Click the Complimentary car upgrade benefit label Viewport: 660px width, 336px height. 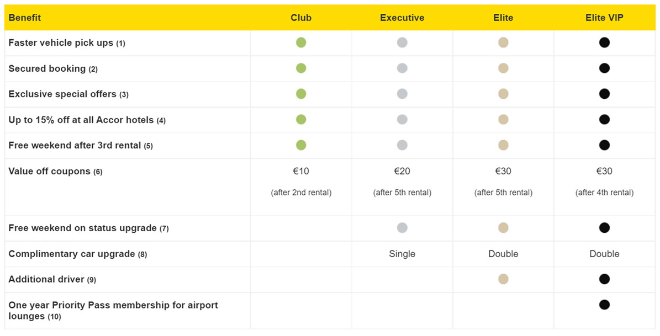pos(72,254)
